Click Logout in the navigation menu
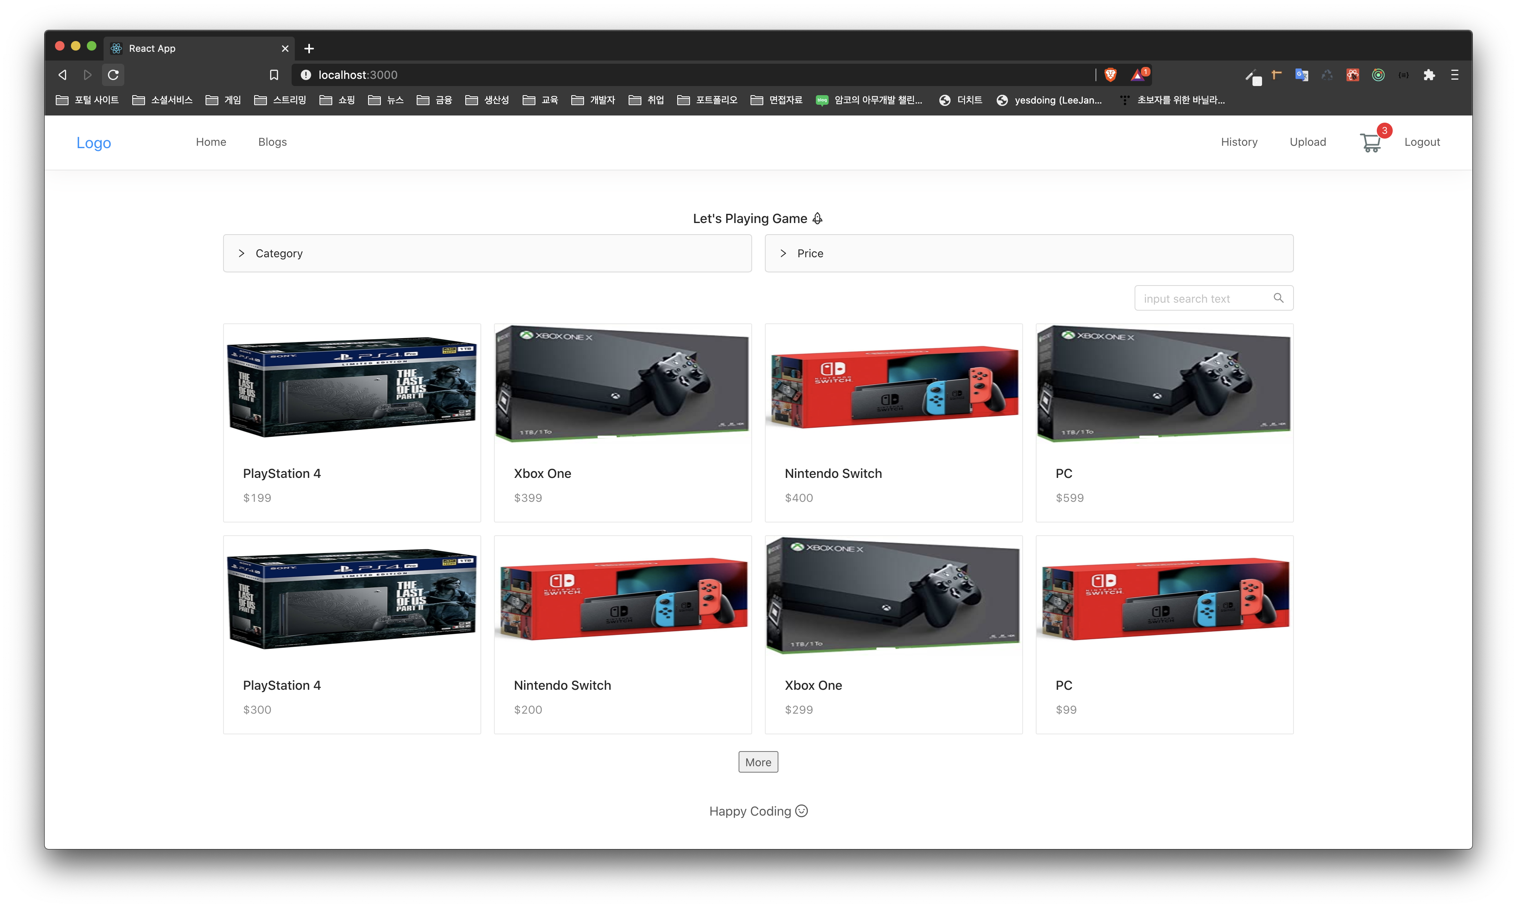The width and height of the screenshot is (1517, 908). (x=1421, y=142)
